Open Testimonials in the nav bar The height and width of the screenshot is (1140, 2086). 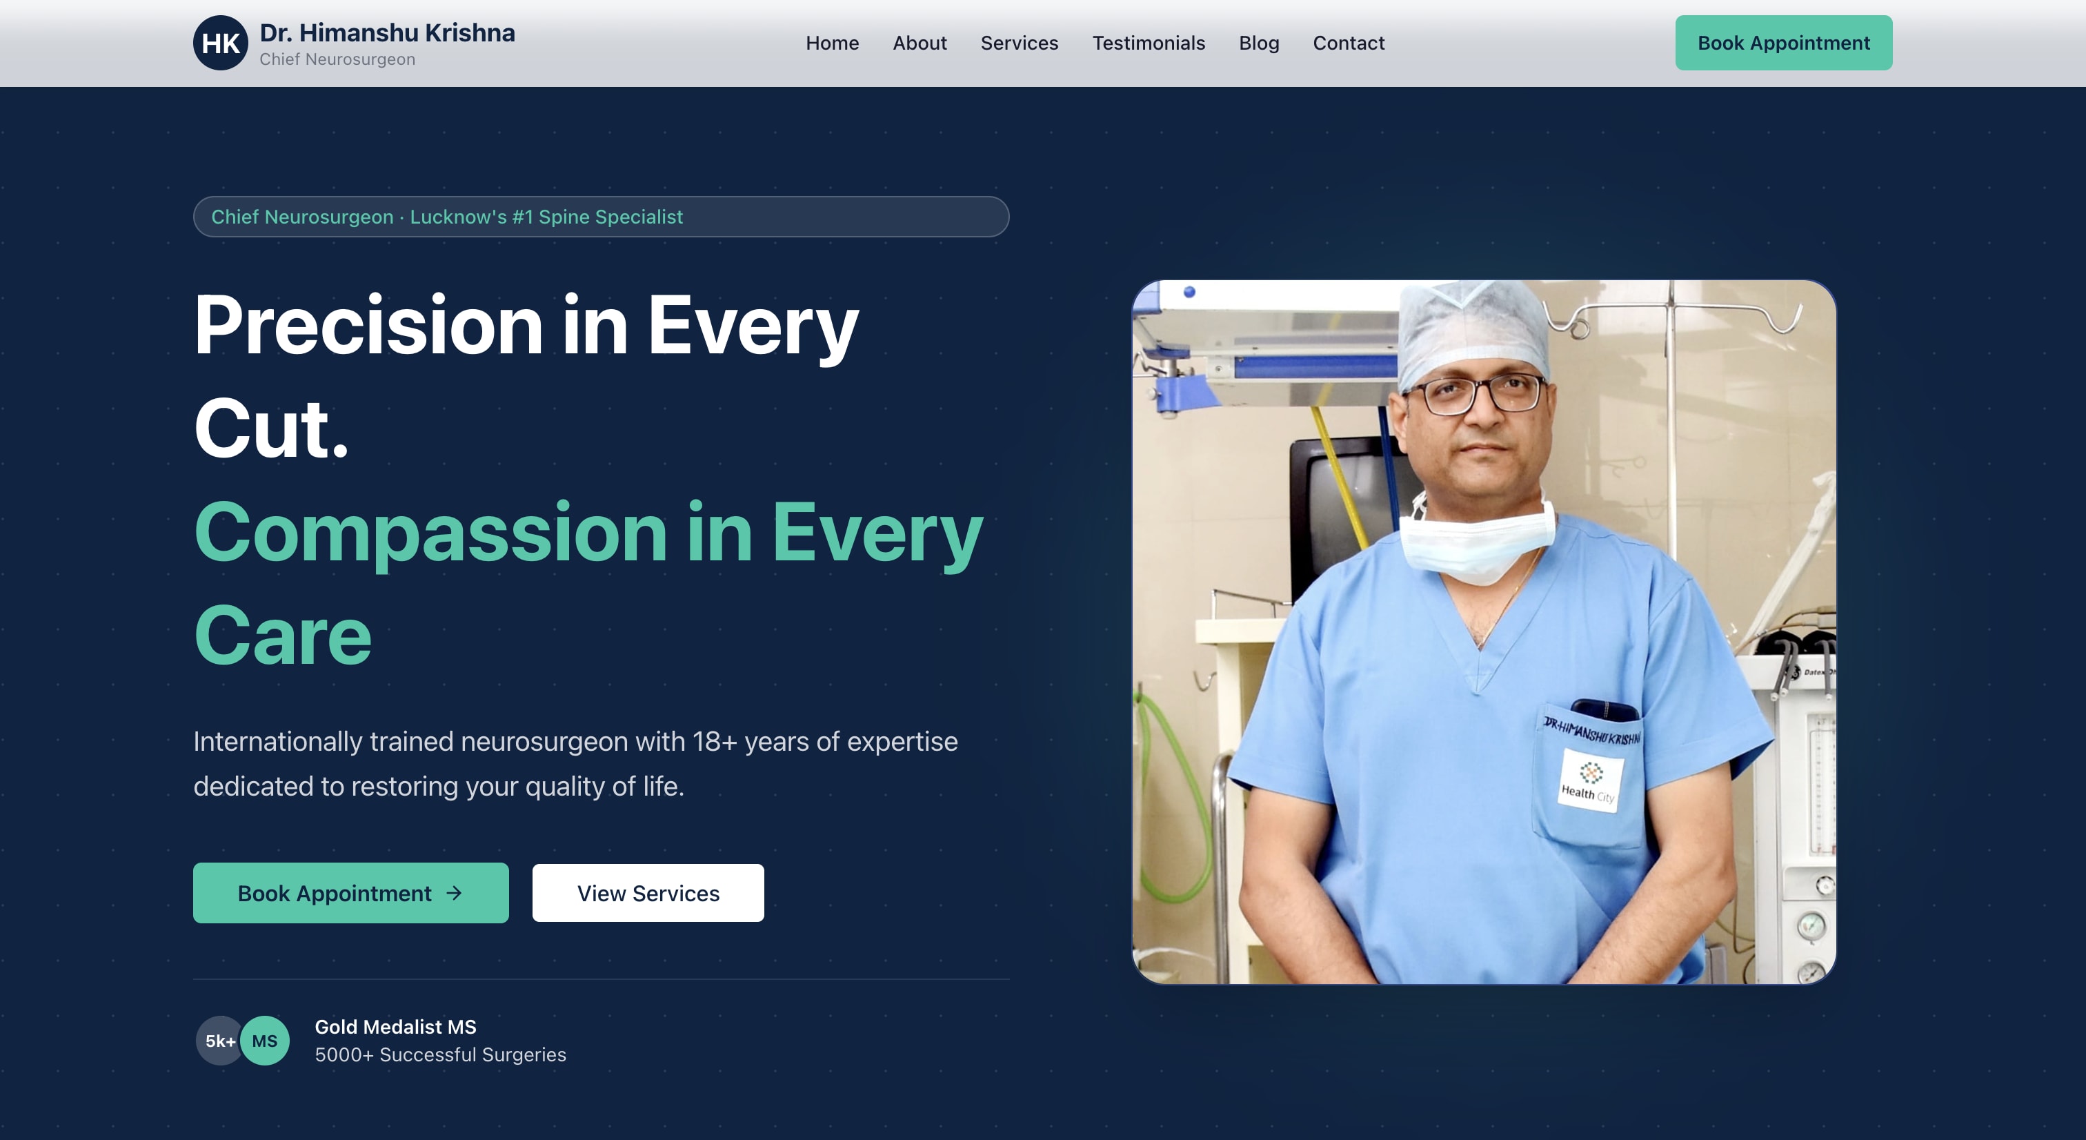(x=1149, y=43)
